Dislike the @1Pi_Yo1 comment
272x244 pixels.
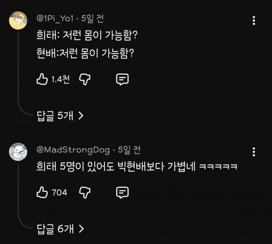(x=85, y=79)
